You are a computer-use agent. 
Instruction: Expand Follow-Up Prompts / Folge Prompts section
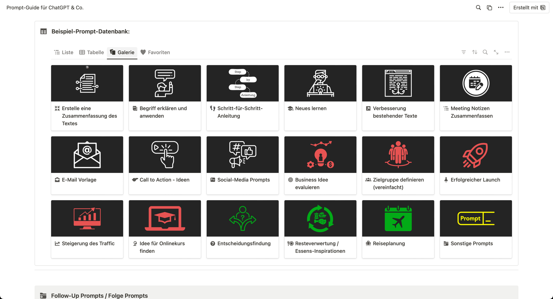(100, 295)
